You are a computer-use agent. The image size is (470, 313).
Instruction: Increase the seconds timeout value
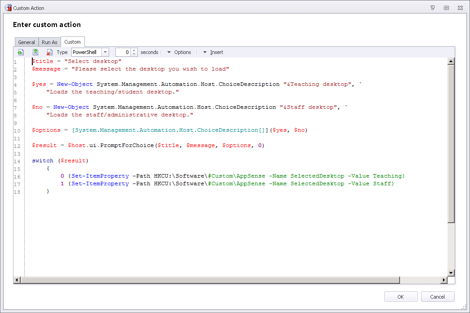point(134,50)
